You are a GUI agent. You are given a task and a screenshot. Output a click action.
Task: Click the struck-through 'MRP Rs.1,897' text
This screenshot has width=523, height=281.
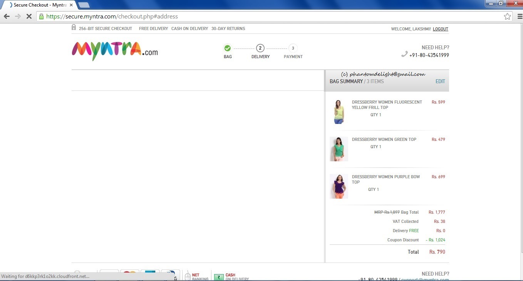[387, 212]
